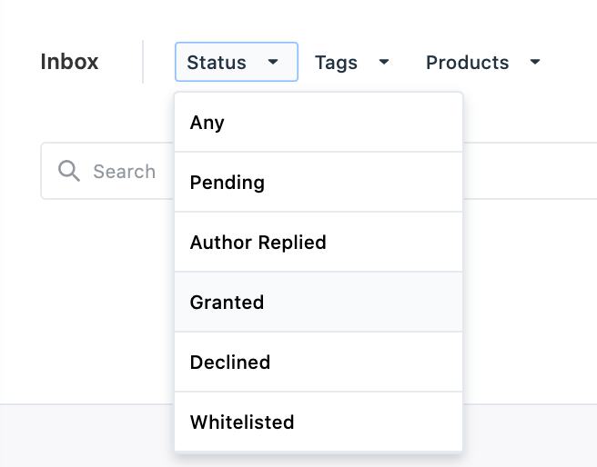The image size is (597, 467).
Task: Click the vertical divider beside Inbox
Action: (143, 62)
